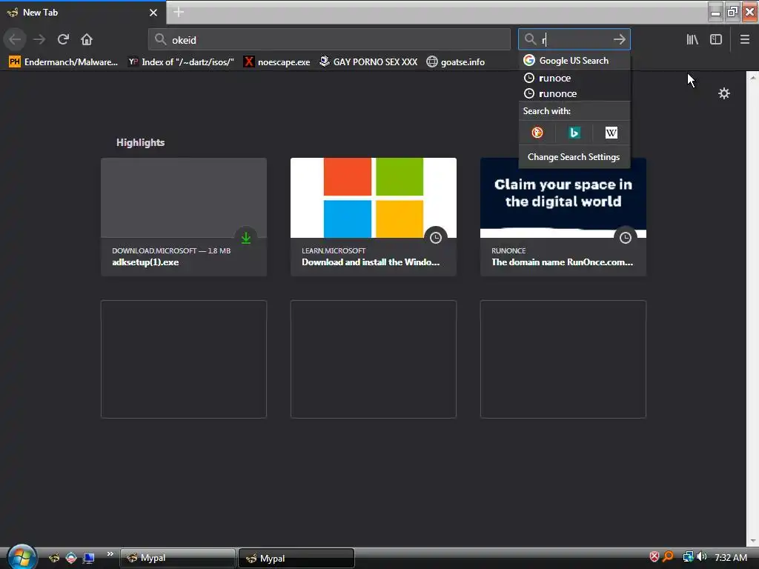
Task: Search with Bing engine icon
Action: (x=574, y=133)
